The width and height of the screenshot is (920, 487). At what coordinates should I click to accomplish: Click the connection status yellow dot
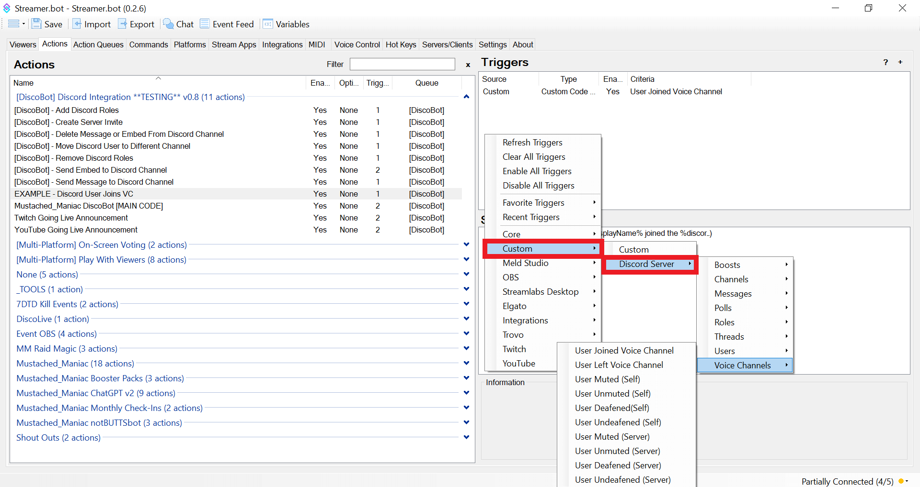[x=901, y=481]
